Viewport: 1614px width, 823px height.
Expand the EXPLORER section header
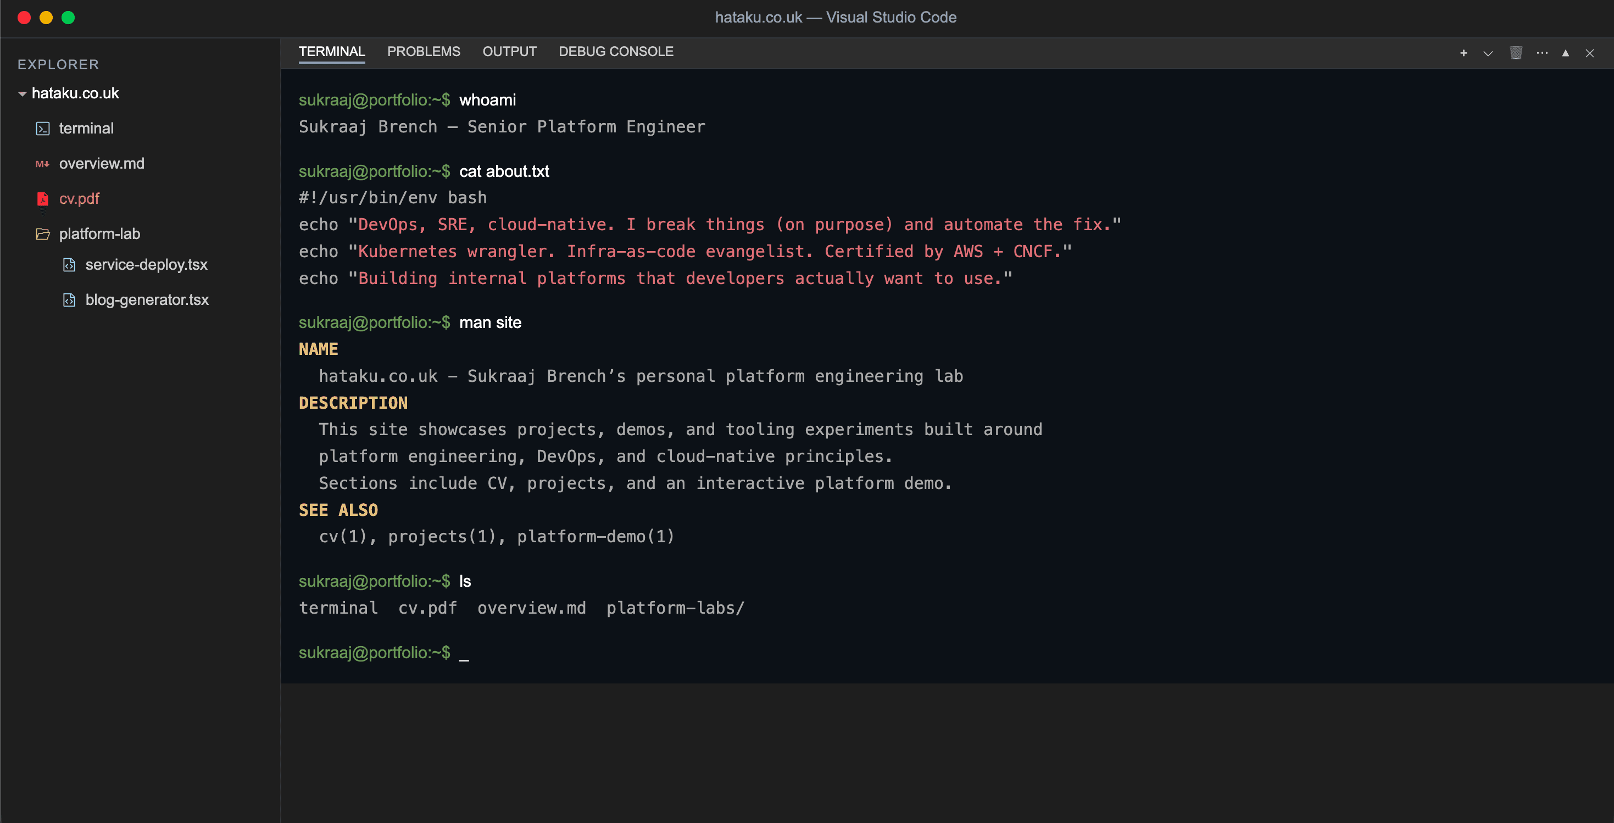[x=58, y=64]
